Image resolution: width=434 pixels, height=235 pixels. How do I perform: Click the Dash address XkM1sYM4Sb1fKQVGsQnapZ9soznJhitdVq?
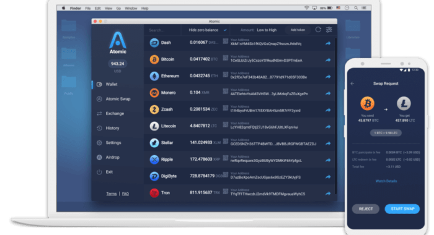click(266, 44)
